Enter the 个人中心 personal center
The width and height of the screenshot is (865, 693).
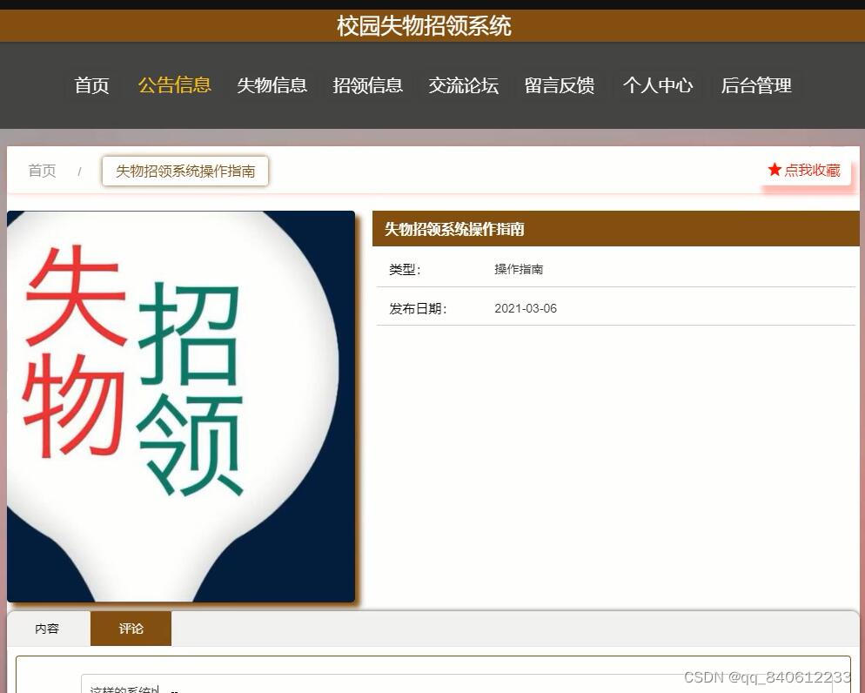658,85
